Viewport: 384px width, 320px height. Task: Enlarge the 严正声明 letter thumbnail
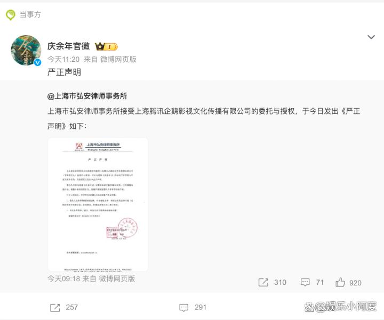[98, 204]
